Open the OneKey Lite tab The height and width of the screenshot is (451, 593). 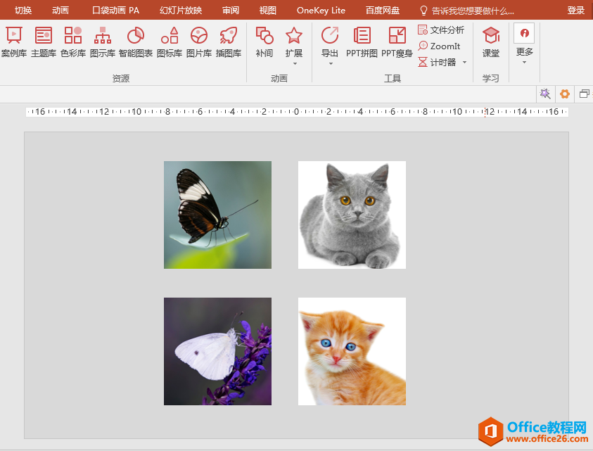coord(321,10)
